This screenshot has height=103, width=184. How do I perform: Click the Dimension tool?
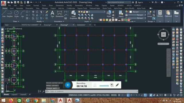60,14
